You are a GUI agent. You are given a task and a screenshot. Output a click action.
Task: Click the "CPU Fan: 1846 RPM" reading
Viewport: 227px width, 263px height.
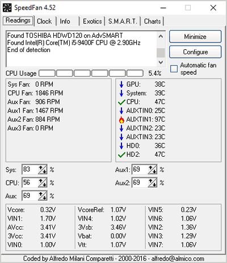[35, 93]
